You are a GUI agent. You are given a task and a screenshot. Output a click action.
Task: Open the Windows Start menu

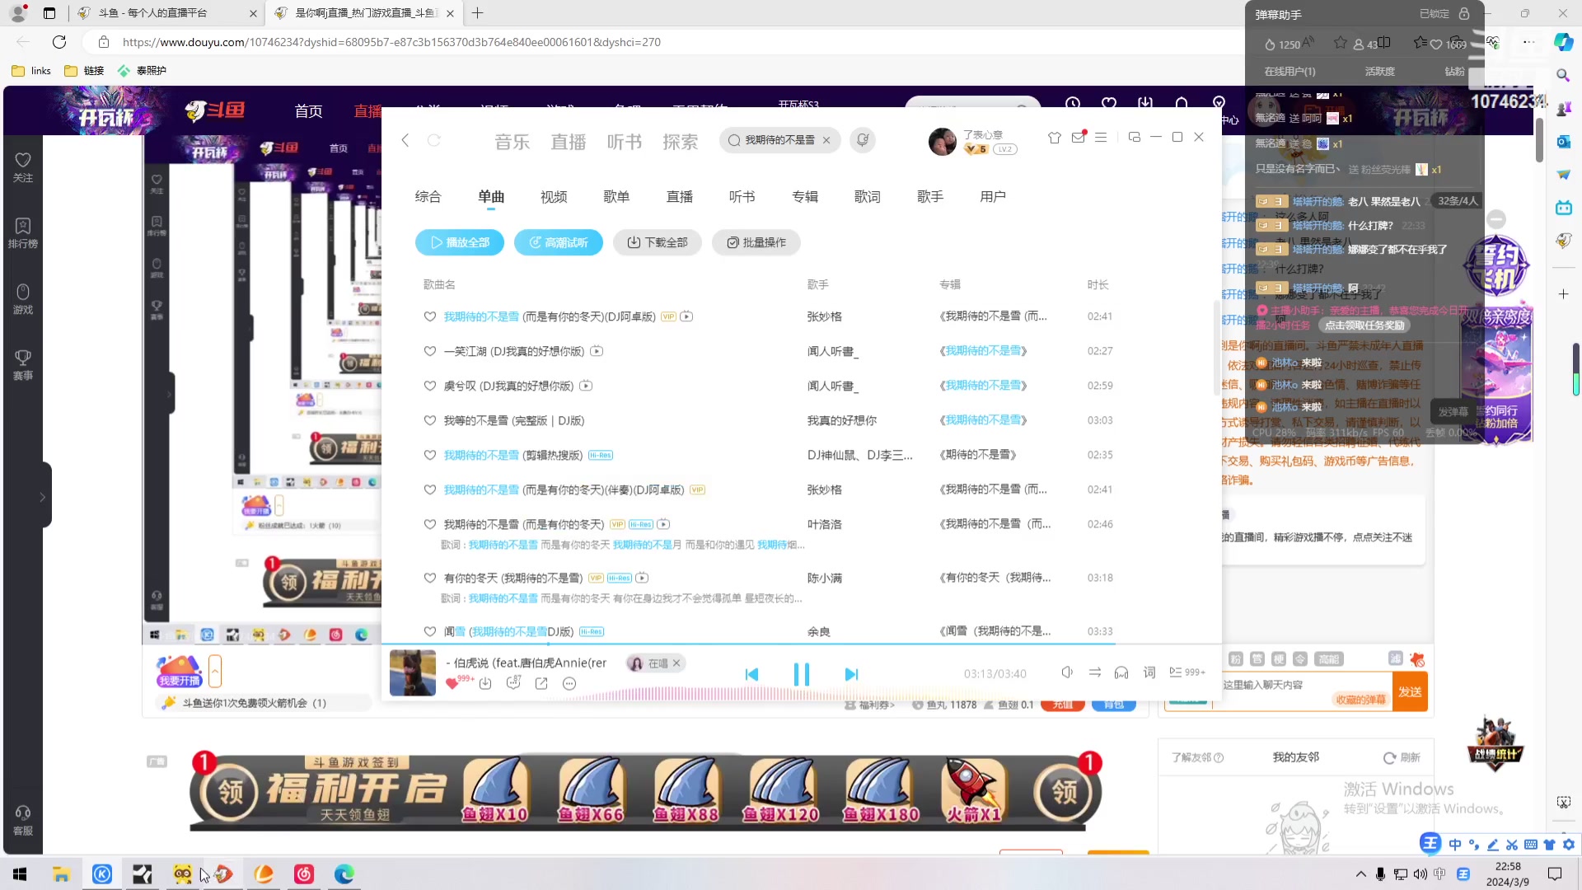tap(20, 874)
